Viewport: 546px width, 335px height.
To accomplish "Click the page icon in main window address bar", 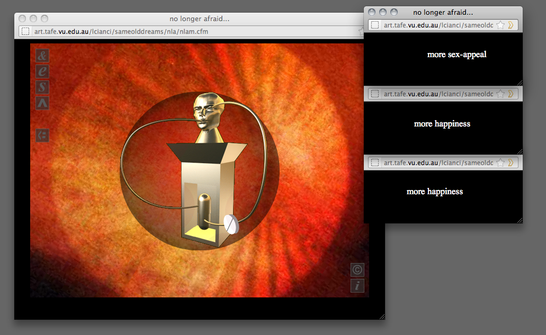I will point(25,31).
